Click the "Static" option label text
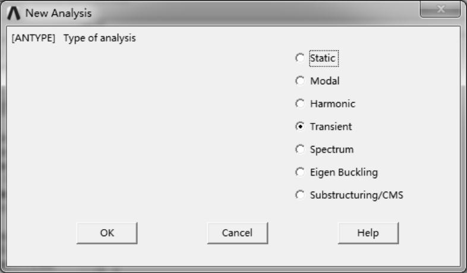Image resolution: width=467 pixels, height=273 pixels. click(x=323, y=58)
